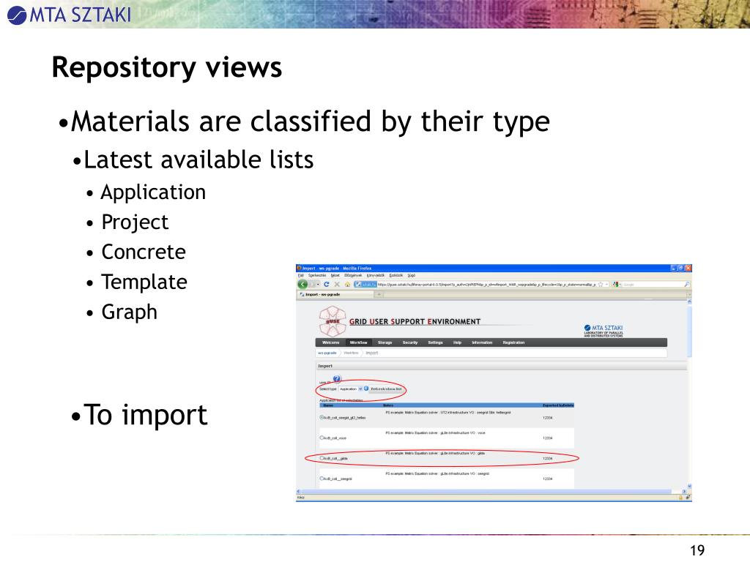This screenshot has height=562, width=750.
Task: Click scroll-down arrow of vertical scrollbar
Action: 689,486
